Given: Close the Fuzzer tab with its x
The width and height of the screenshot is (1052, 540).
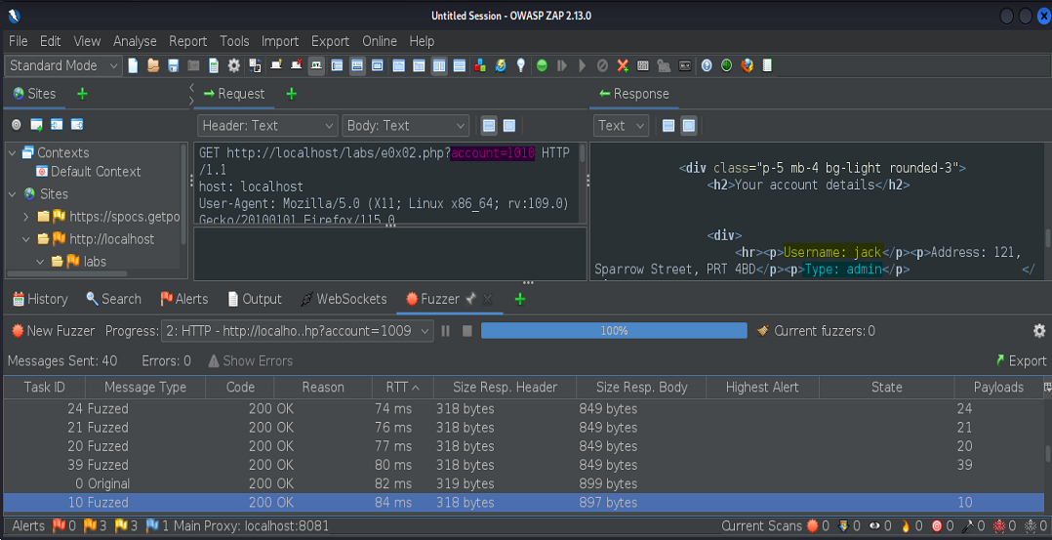Looking at the screenshot, I should 488,299.
